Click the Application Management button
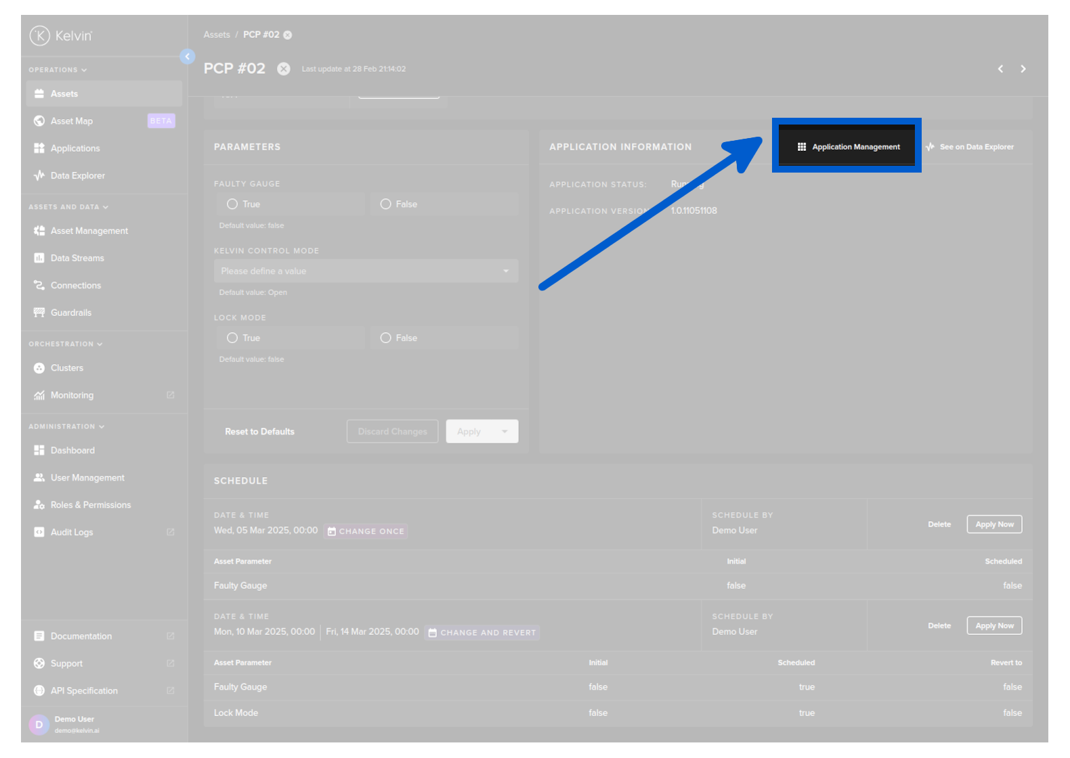Viewport: 1070px width, 758px height. pyautogui.click(x=848, y=147)
